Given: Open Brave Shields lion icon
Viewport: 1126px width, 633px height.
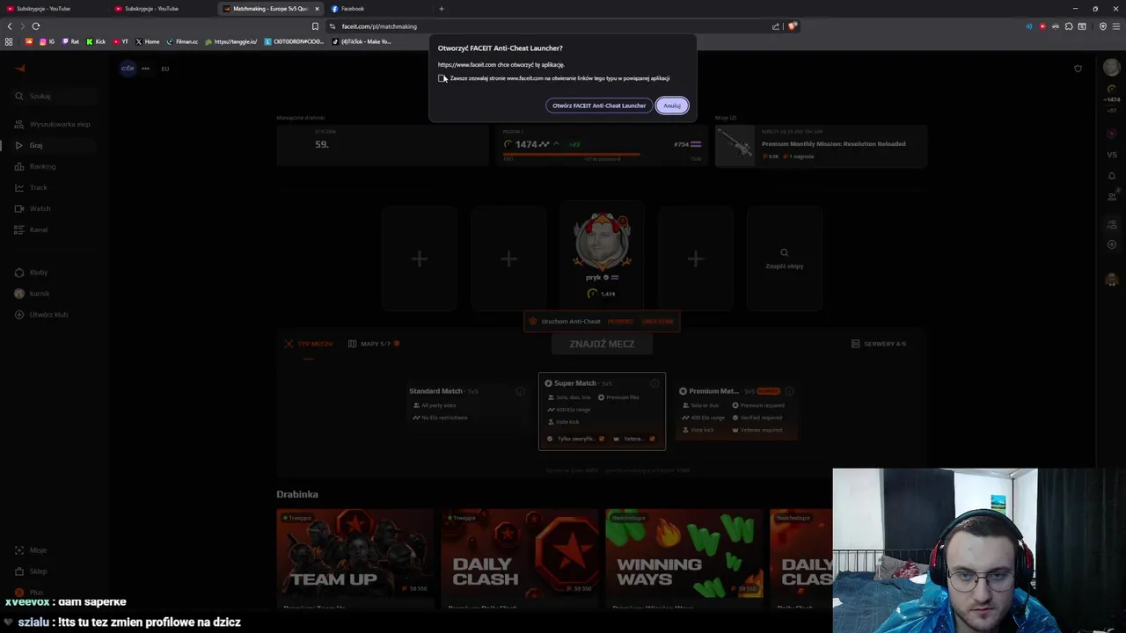Looking at the screenshot, I should pyautogui.click(x=792, y=26).
